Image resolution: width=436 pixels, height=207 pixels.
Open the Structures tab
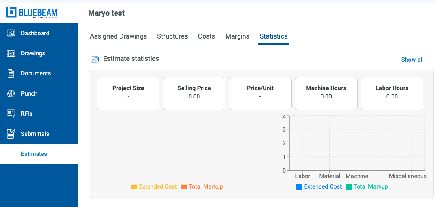(172, 36)
